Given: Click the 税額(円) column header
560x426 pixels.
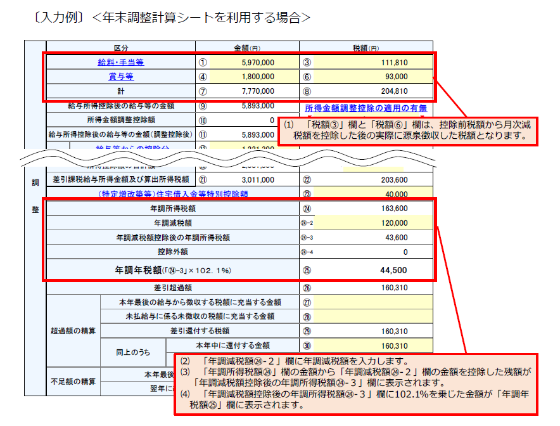Looking at the screenshot, I should (364, 46).
